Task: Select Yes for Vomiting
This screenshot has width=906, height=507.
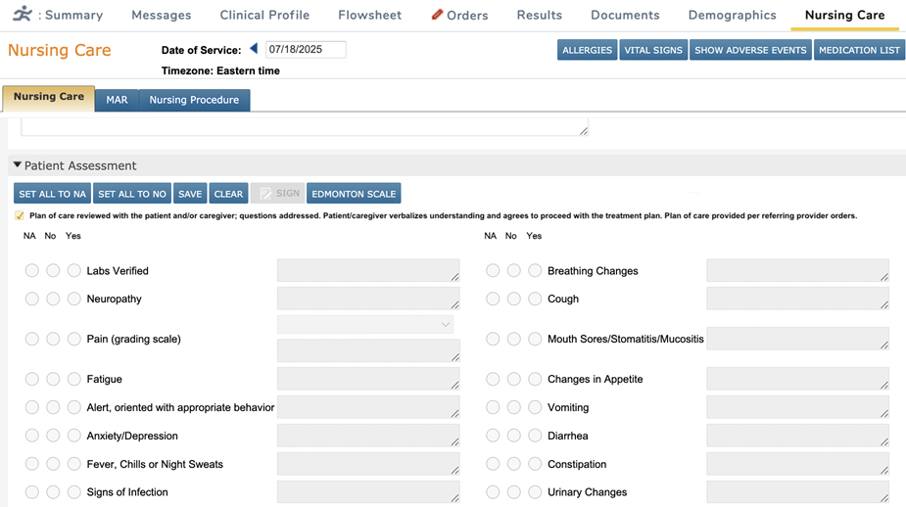Action: (x=535, y=407)
